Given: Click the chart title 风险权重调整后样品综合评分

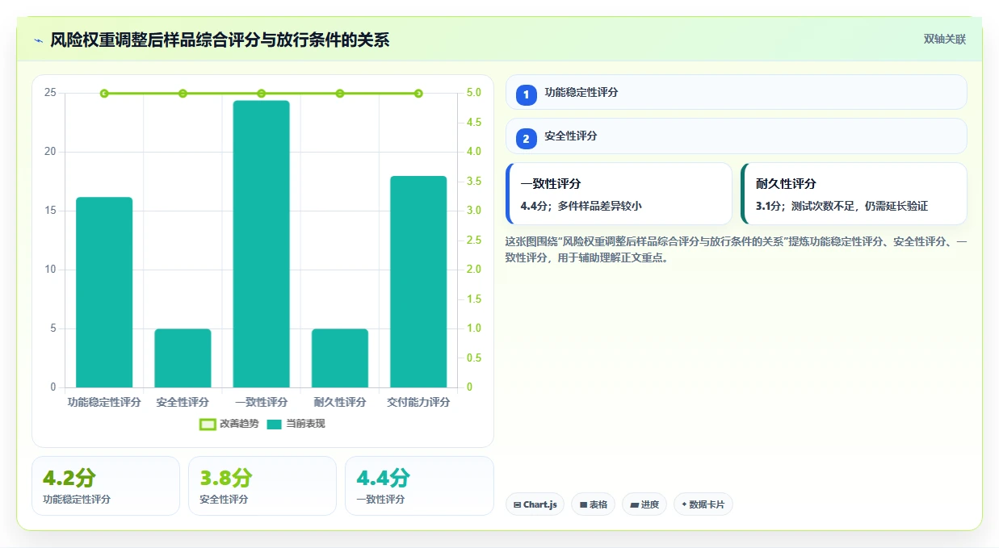Looking at the screenshot, I should tap(220, 40).
